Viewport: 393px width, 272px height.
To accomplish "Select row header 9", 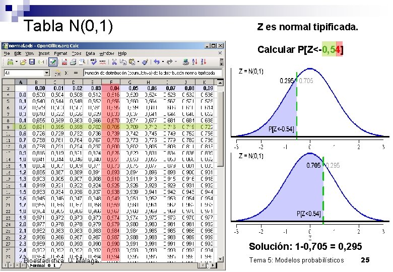I will tap(8, 127).
